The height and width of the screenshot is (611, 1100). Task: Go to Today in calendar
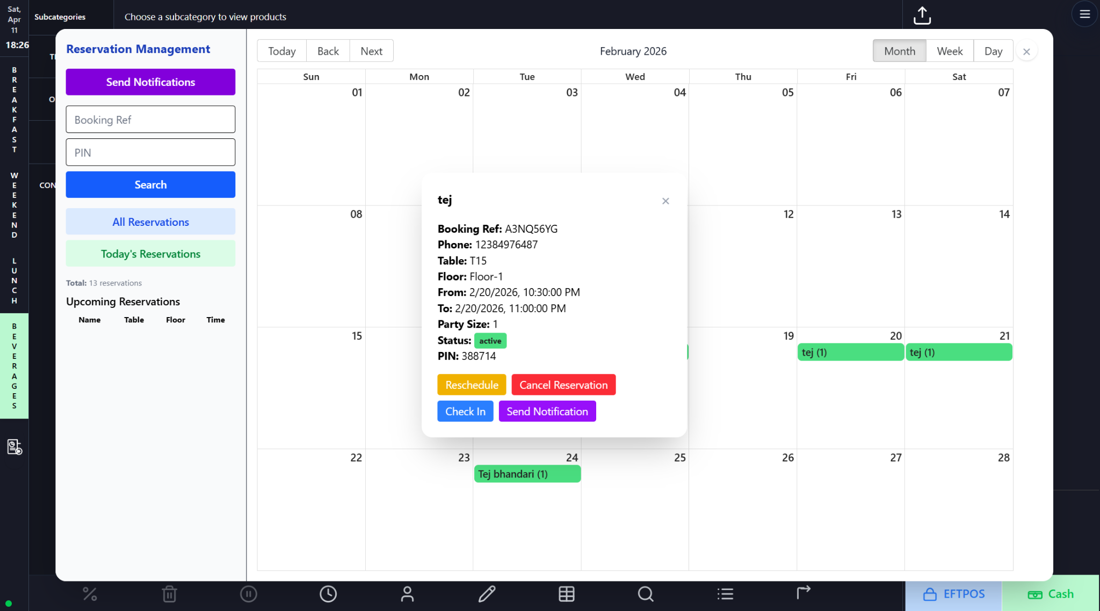[282, 51]
